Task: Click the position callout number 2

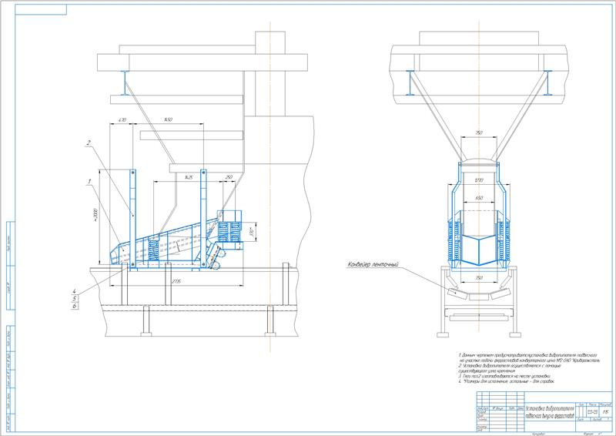Action: pos(89,143)
